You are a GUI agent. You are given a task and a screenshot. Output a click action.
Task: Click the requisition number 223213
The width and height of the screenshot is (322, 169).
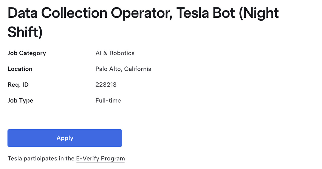pyautogui.click(x=106, y=85)
